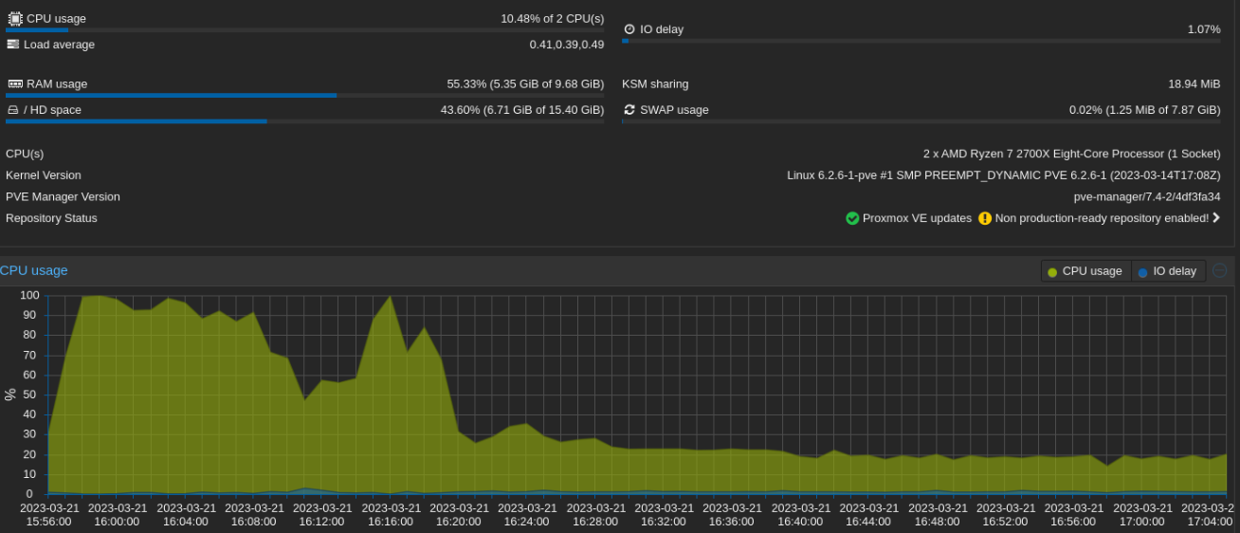
Task: Toggle CPU usage series in chart legend
Action: (x=1086, y=271)
